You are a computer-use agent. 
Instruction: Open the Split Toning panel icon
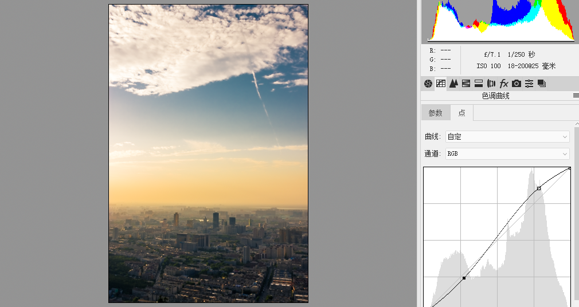click(x=479, y=84)
